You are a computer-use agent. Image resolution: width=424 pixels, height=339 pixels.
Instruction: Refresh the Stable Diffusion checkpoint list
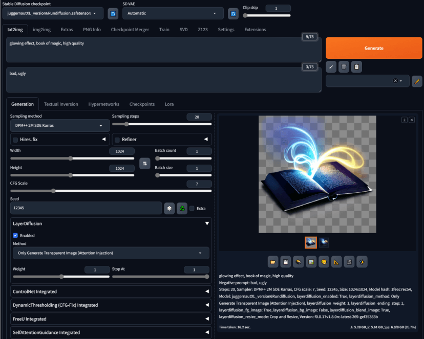113,13
